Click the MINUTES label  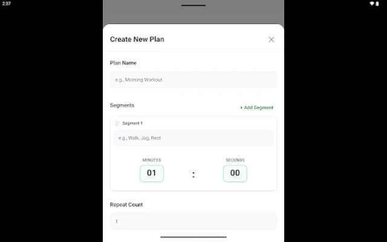[152, 160]
